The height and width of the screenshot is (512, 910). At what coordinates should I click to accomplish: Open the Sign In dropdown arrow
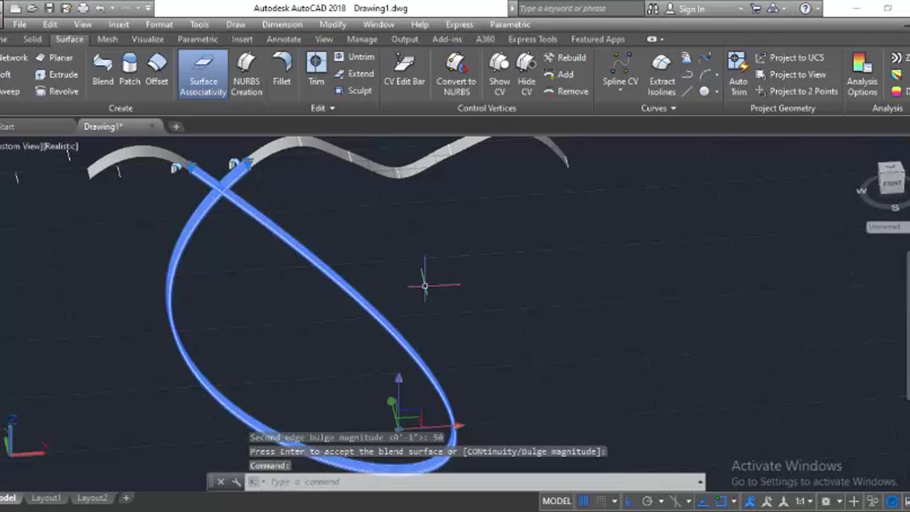point(740,9)
